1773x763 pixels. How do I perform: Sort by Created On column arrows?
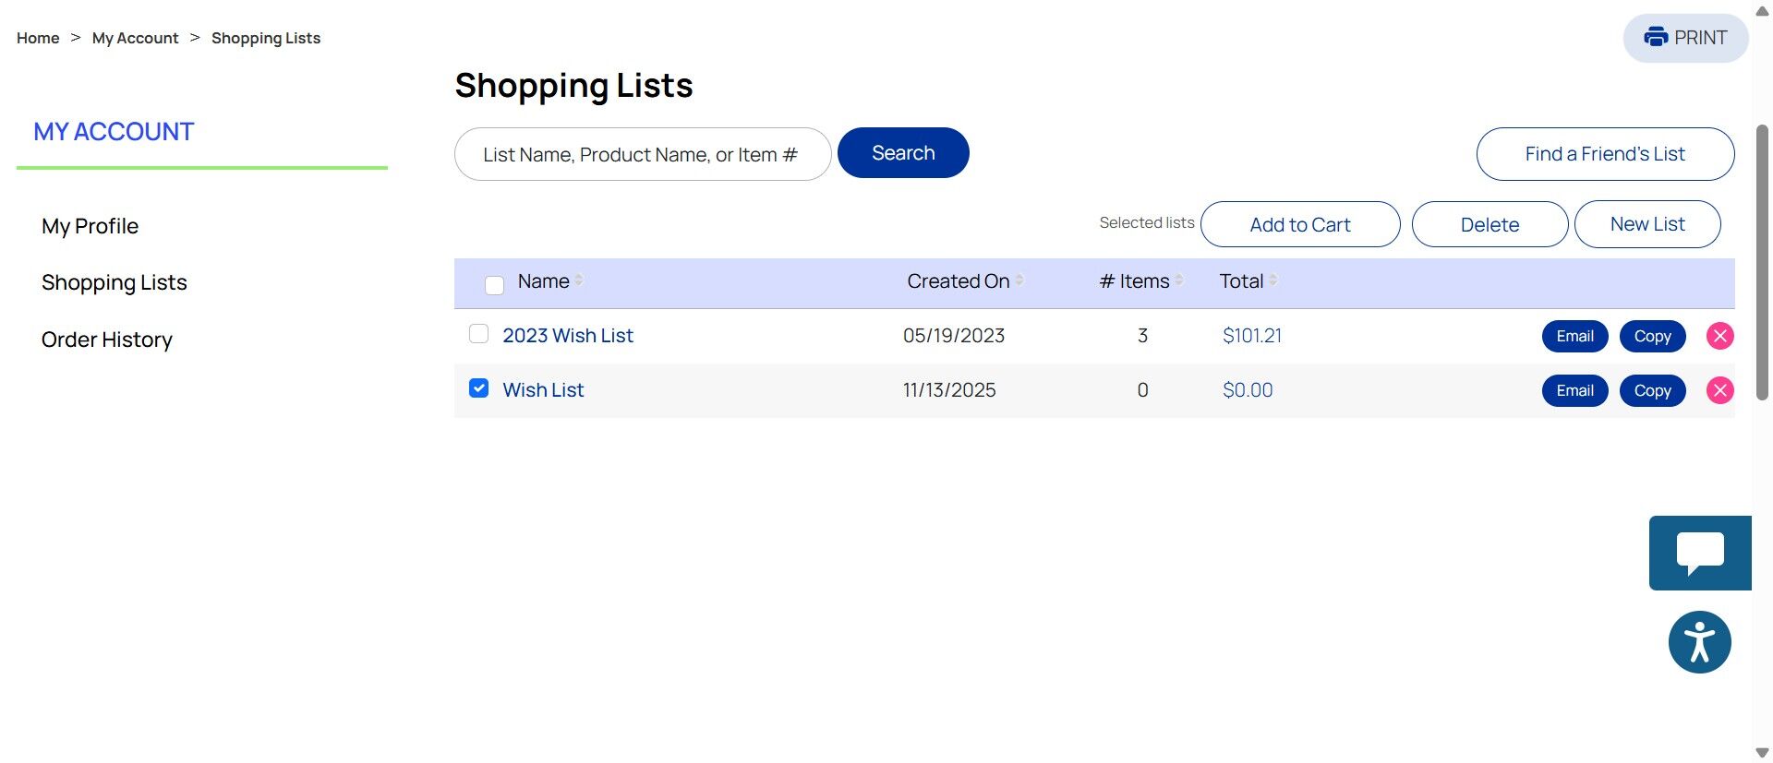pos(1019,280)
